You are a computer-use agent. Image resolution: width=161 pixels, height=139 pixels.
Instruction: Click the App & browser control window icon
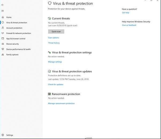tap(3, 38)
